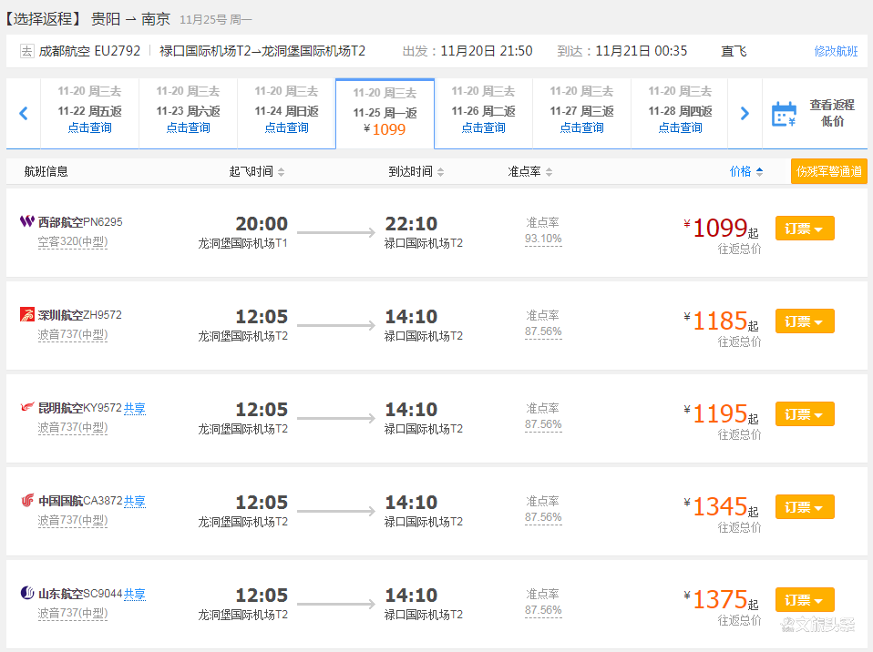Image resolution: width=873 pixels, height=652 pixels.
Task: Click the 航班信息 column header
Action: coord(46,171)
